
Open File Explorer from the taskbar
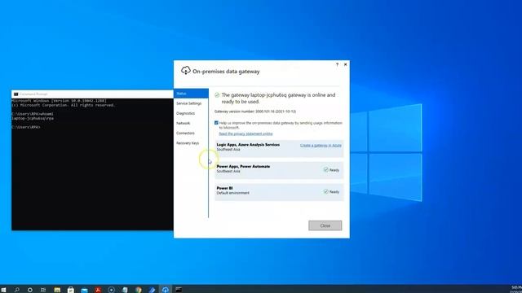click(57, 290)
